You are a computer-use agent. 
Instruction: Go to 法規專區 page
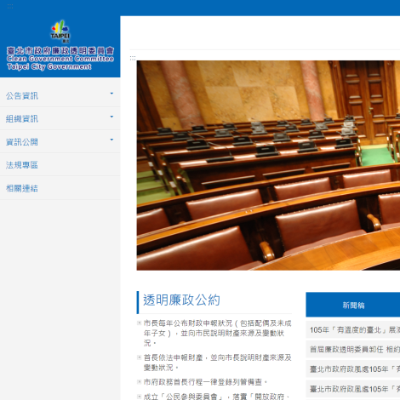[22, 165]
